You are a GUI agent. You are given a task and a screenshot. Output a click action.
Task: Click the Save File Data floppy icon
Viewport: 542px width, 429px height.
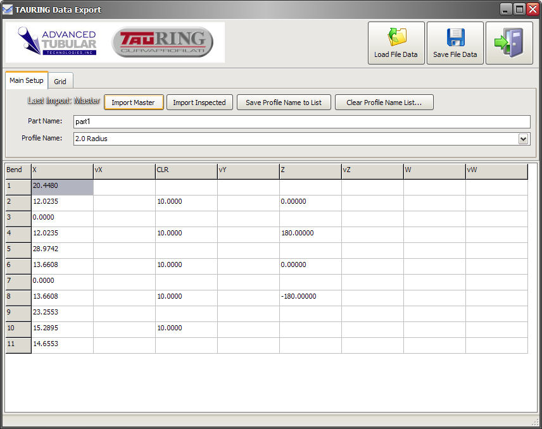(455, 38)
